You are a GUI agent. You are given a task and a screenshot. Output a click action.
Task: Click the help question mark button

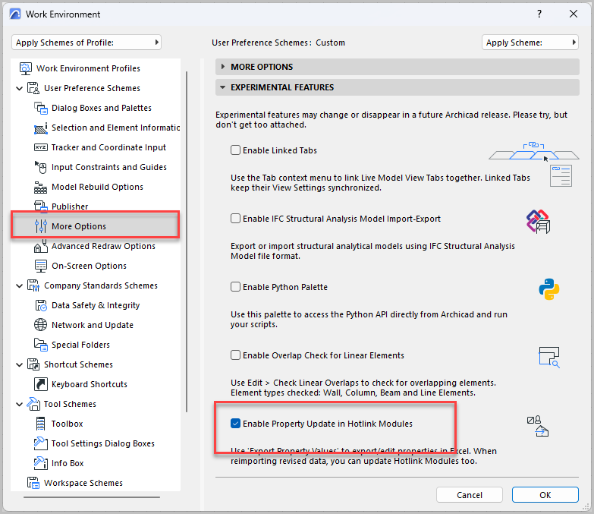[x=539, y=14]
